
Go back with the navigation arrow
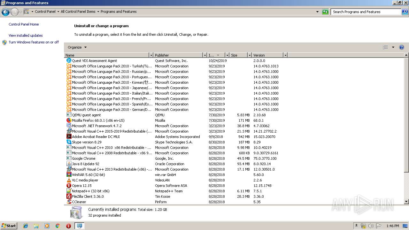[5, 12]
